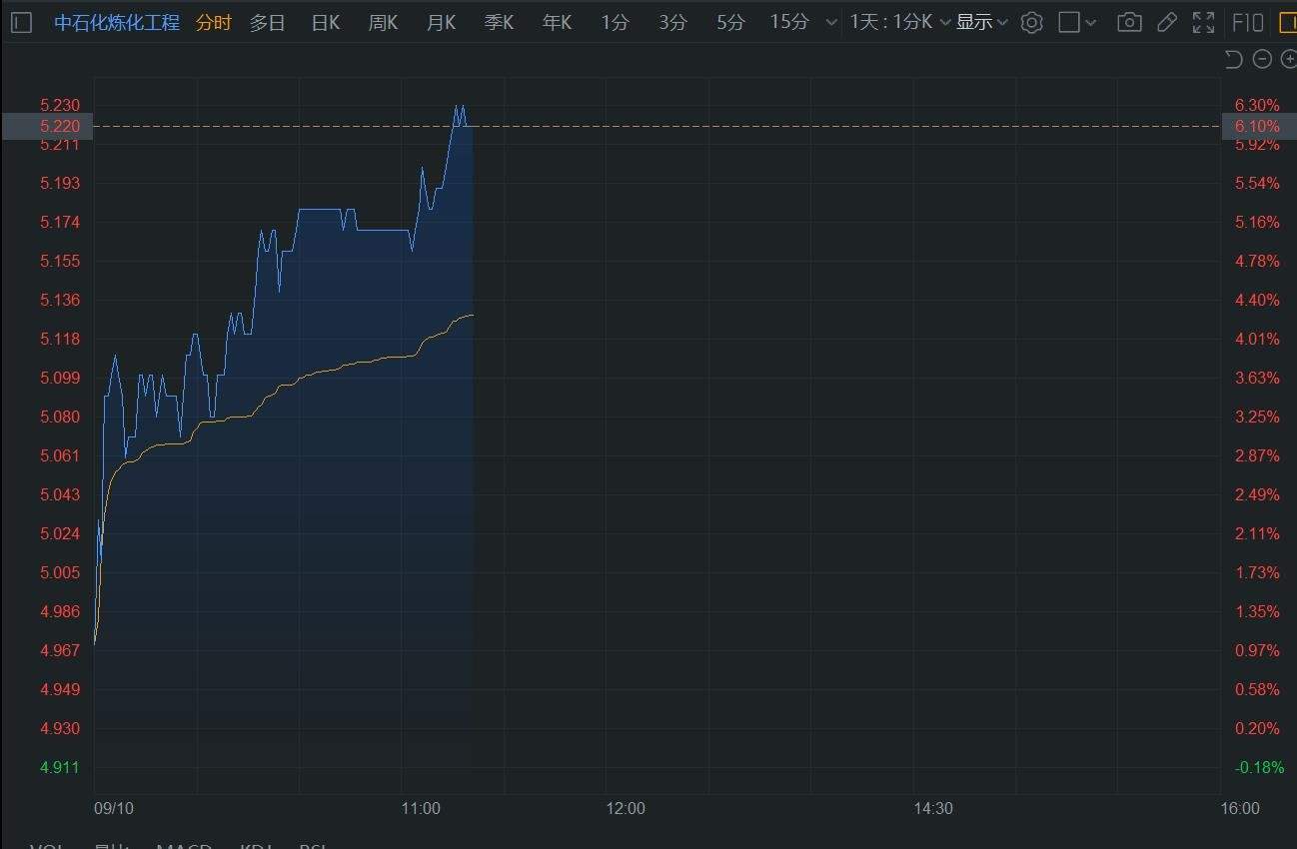1297x849 pixels.
Task: Open chart settings gear icon
Action: point(1032,22)
